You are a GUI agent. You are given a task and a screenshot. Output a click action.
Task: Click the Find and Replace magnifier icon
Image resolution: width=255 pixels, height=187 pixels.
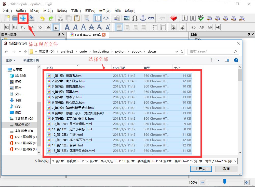[x=87, y=18]
